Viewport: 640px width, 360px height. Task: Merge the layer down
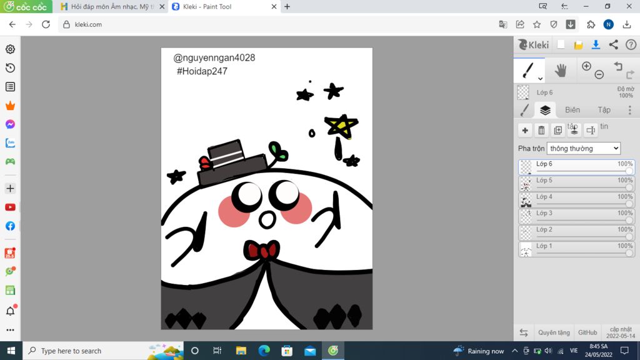tap(573, 131)
